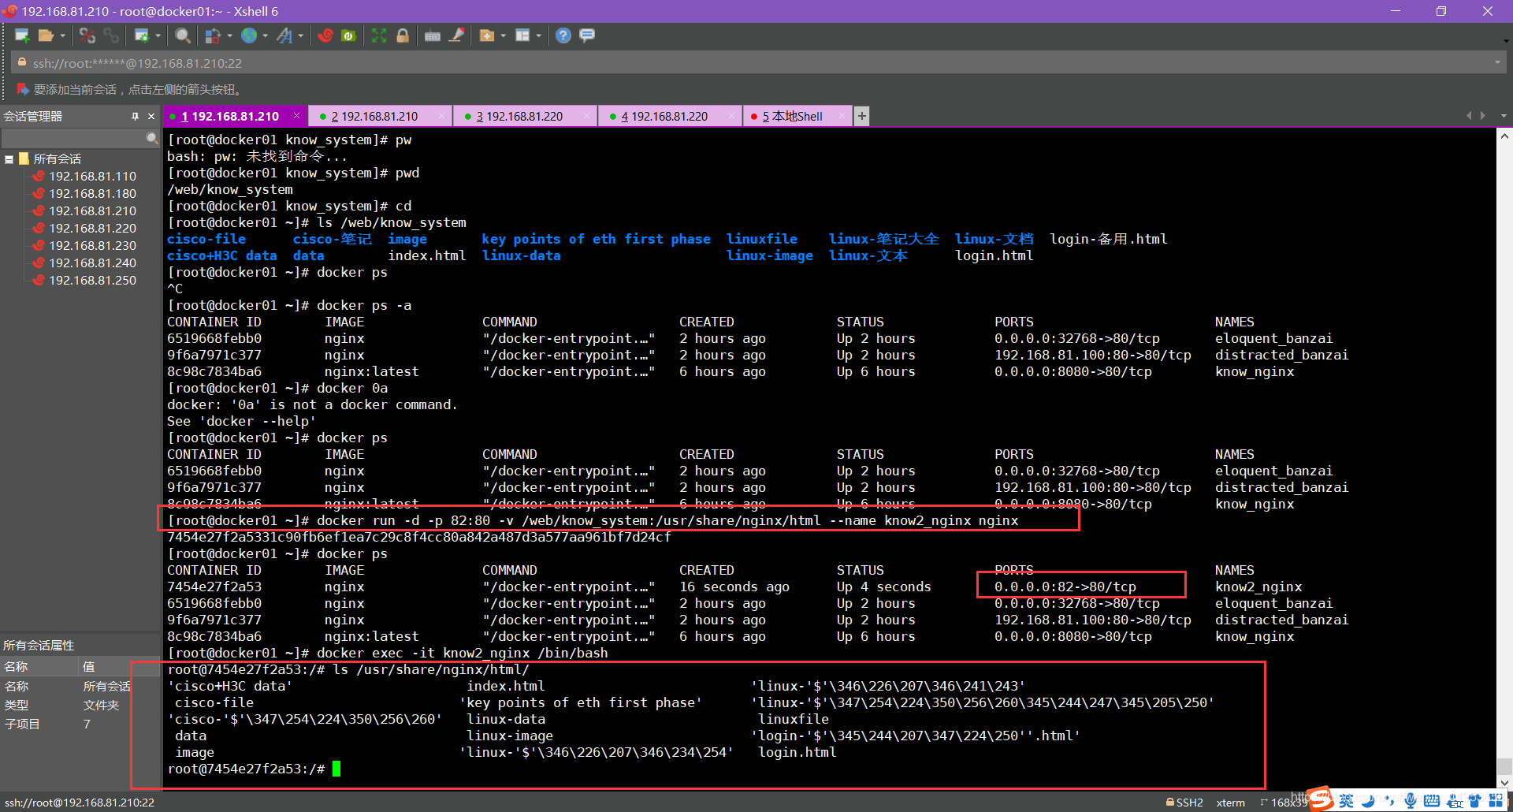Open the font settings icon

(284, 35)
